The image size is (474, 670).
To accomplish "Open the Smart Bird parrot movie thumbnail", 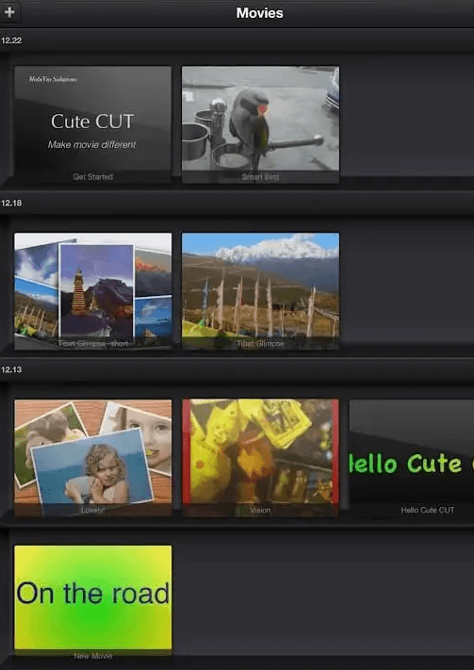I will click(x=260, y=123).
